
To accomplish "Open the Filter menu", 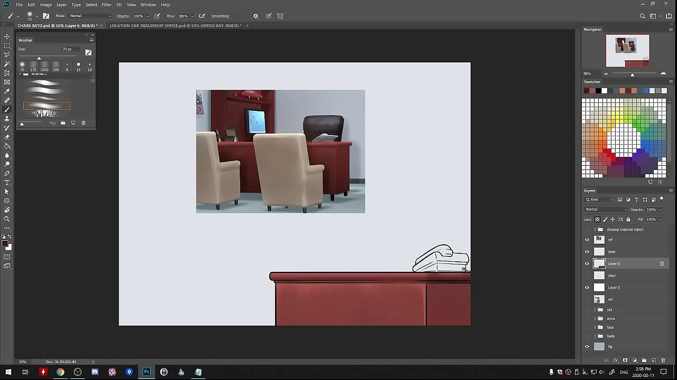I will point(106,5).
